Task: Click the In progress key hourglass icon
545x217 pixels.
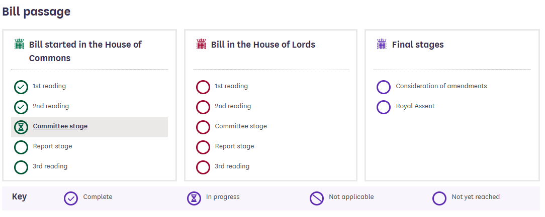Action: click(194, 198)
